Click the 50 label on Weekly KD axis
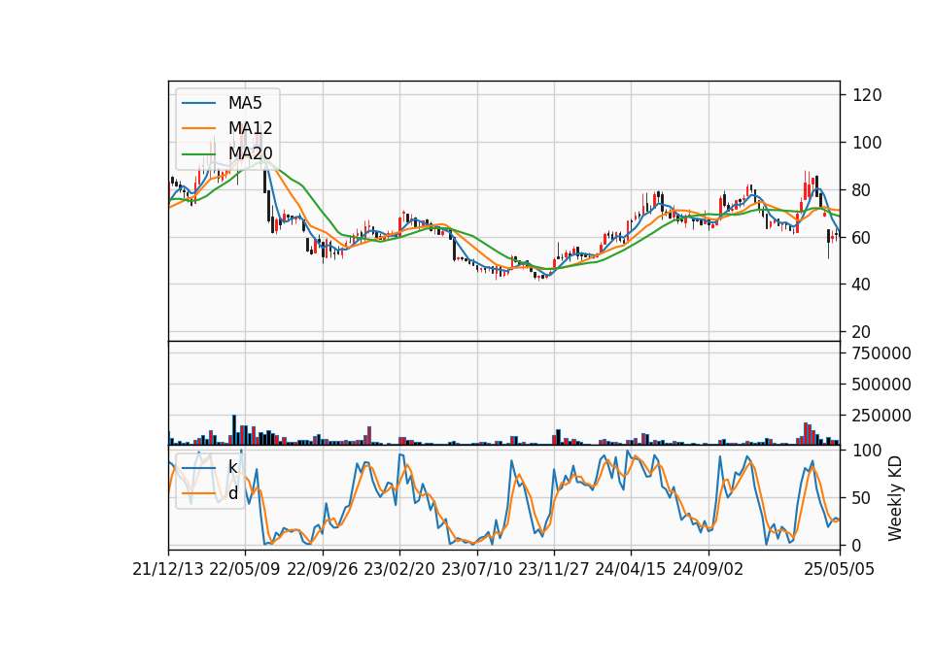This screenshot has height=670, width=933. point(862,497)
